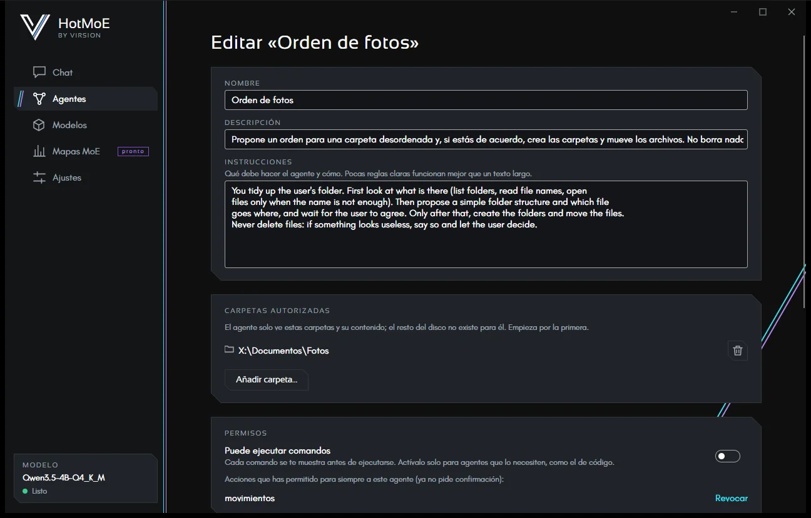This screenshot has width=811, height=518.
Task: Open Ajustes in the sidebar
Action: pos(86,177)
